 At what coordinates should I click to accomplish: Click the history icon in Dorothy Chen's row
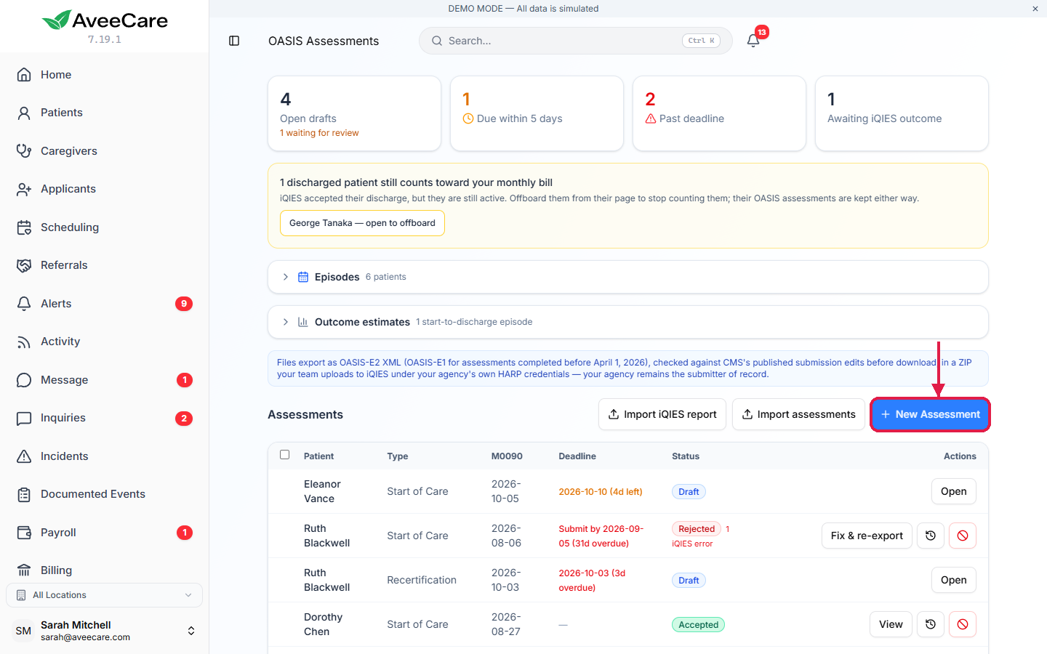[931, 624]
